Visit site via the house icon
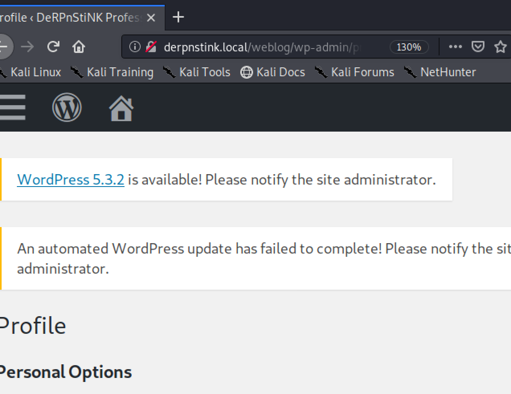511x394 pixels. [x=121, y=108]
